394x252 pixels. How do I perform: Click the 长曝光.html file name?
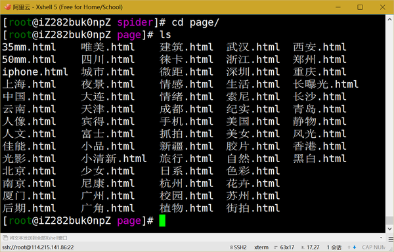[326, 85]
